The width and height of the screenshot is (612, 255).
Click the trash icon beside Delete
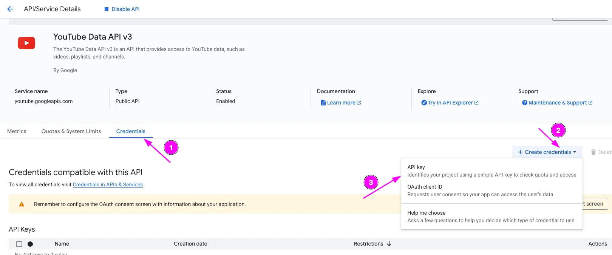593,152
